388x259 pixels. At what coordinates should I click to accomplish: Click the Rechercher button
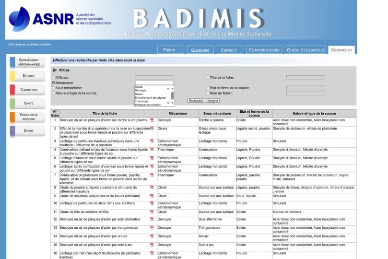pos(196,101)
